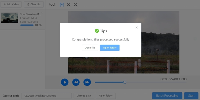Click the zoom in magnifier icon

point(69,4)
